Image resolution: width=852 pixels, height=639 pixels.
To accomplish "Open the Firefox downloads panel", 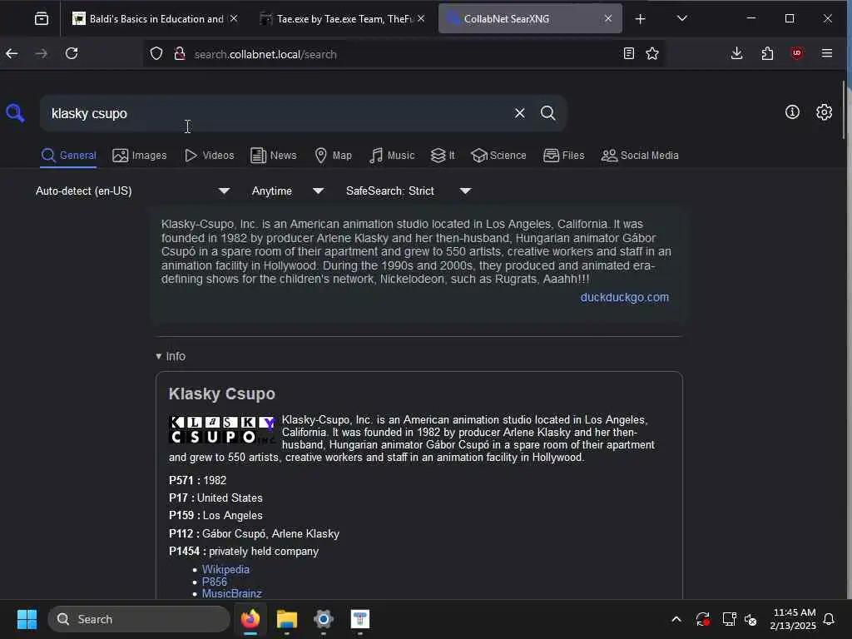I will (x=737, y=53).
